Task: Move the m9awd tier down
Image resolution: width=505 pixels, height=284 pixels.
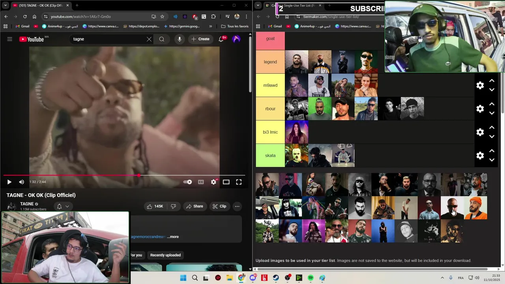Action: (x=492, y=90)
